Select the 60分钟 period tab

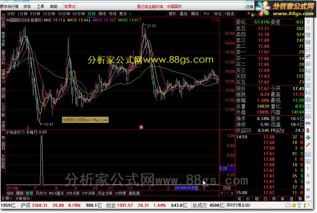coord(79,14)
